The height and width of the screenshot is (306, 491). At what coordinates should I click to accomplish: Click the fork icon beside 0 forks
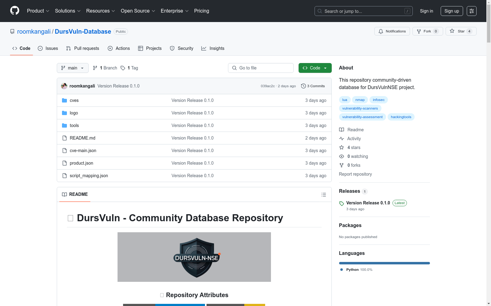pos(342,165)
